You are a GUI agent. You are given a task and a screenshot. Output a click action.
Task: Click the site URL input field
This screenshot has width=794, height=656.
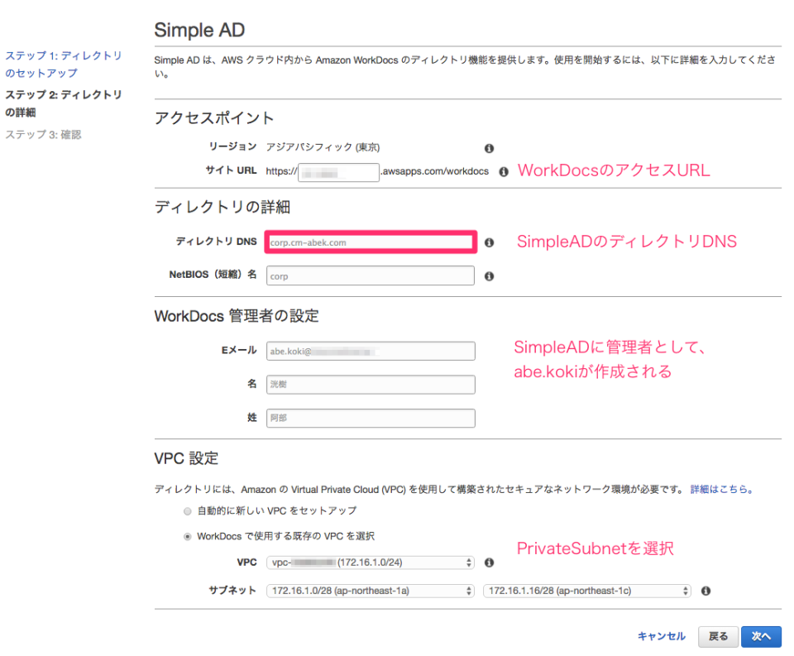(339, 172)
